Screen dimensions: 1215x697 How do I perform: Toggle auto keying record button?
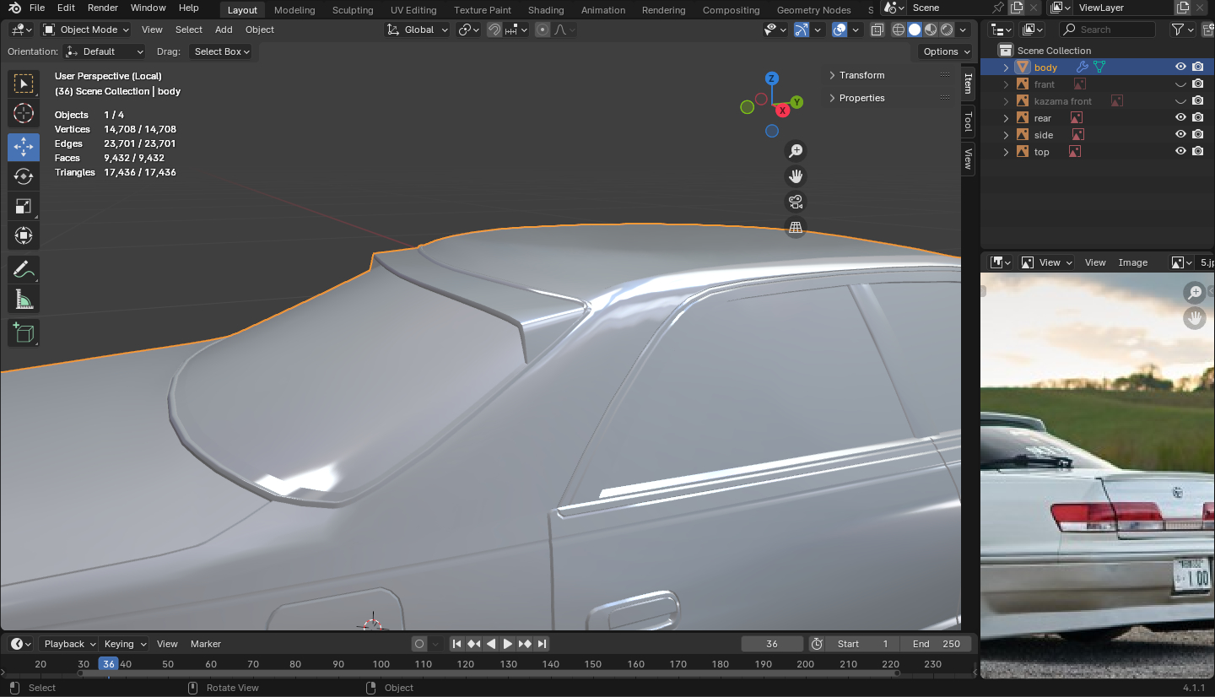tap(419, 644)
